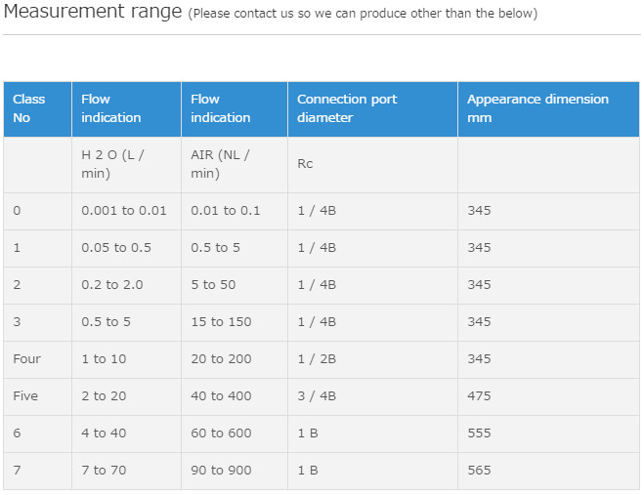This screenshot has height=495, width=644.
Task: Click the 555 appearance dimension cell
Action: (479, 433)
